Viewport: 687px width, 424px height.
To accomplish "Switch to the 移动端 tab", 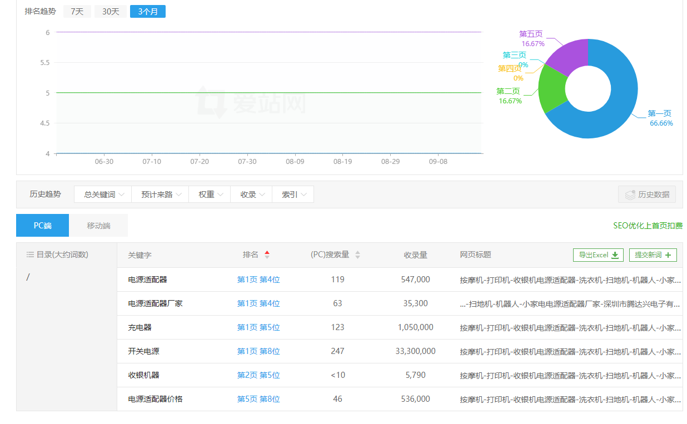I will coord(98,225).
